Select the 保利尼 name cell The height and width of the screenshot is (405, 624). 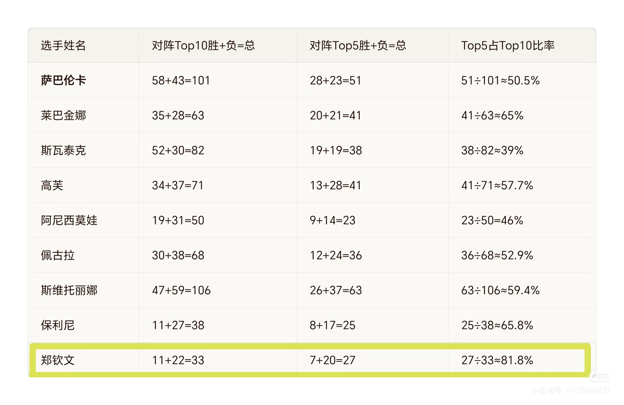point(58,325)
